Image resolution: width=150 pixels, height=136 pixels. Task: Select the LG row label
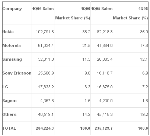coord(5,87)
